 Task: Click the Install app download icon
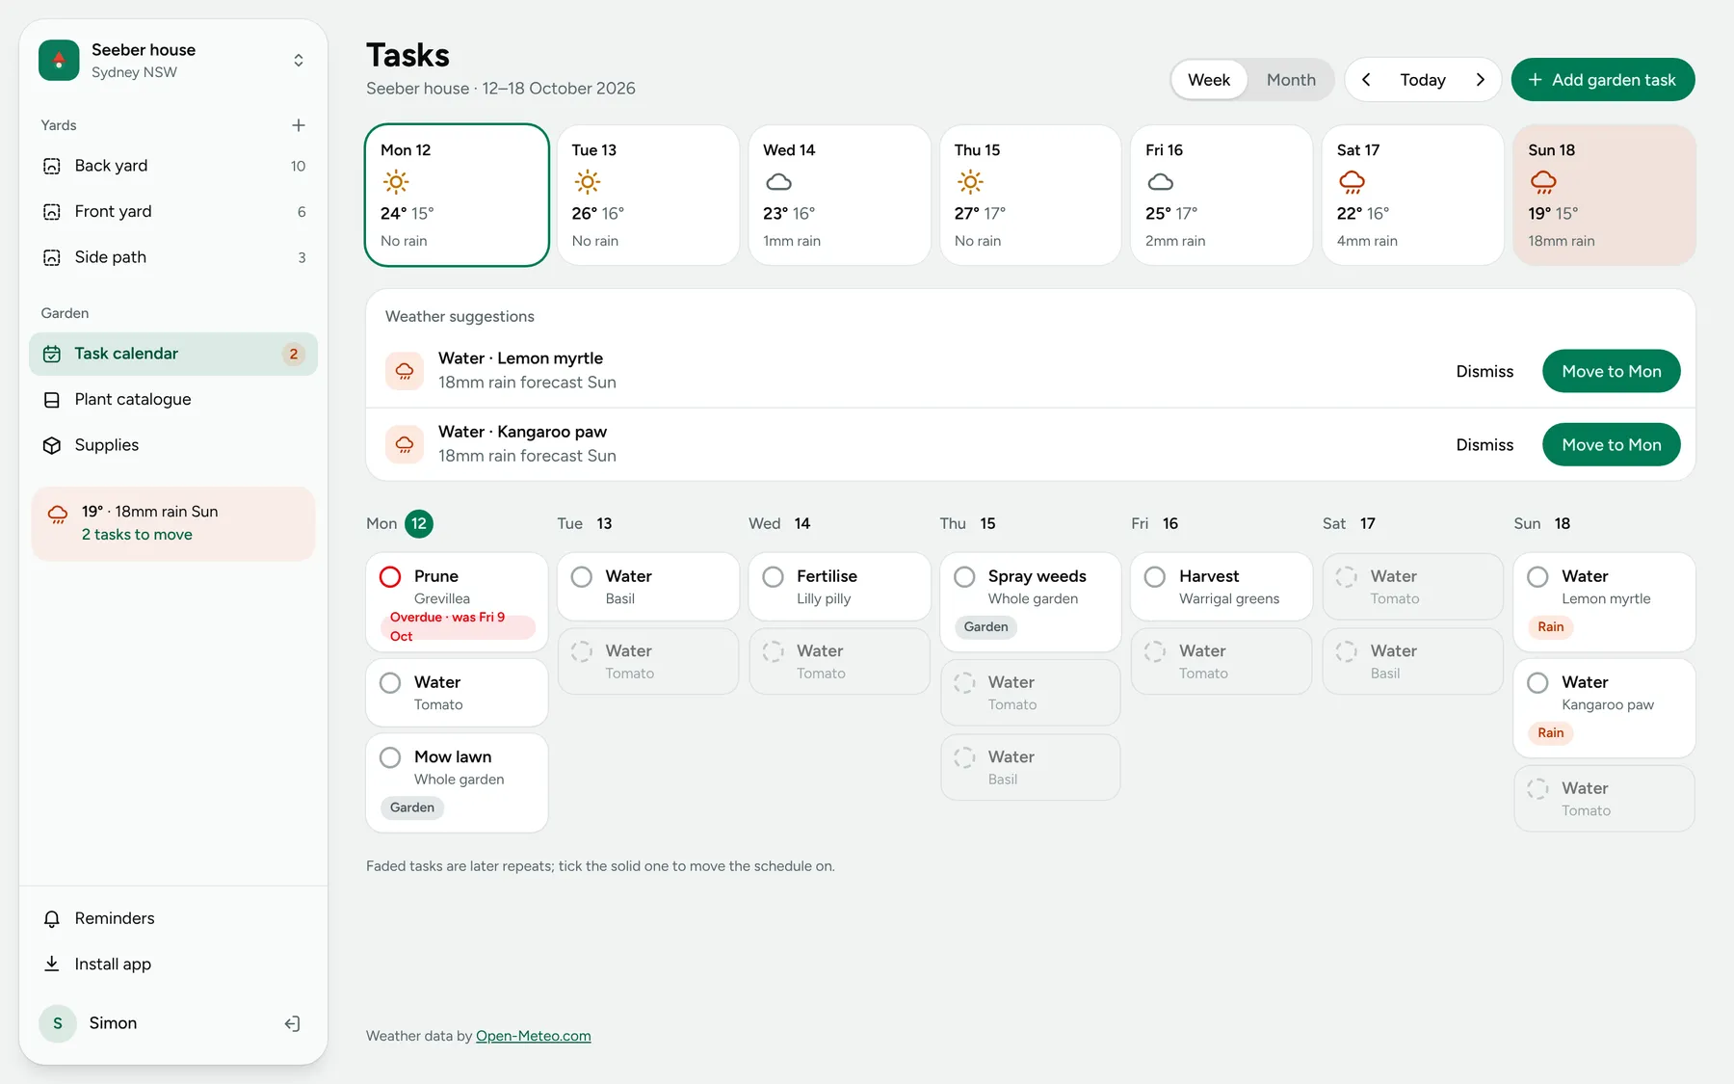pos(52,965)
